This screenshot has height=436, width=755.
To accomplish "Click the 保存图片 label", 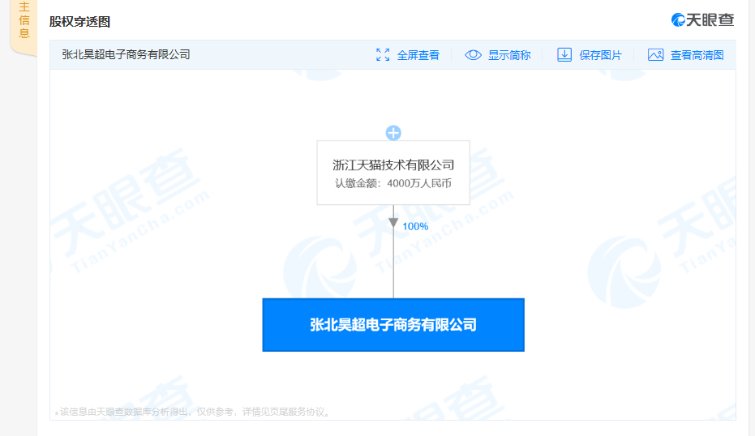I will [601, 55].
